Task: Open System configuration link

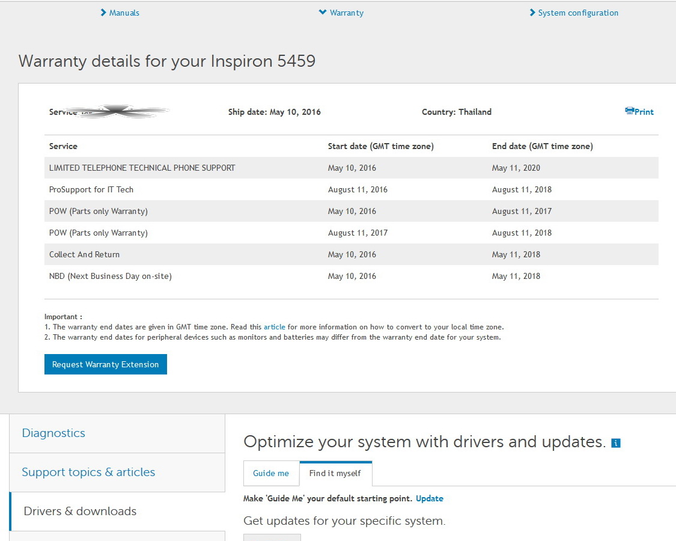Action: tap(578, 13)
